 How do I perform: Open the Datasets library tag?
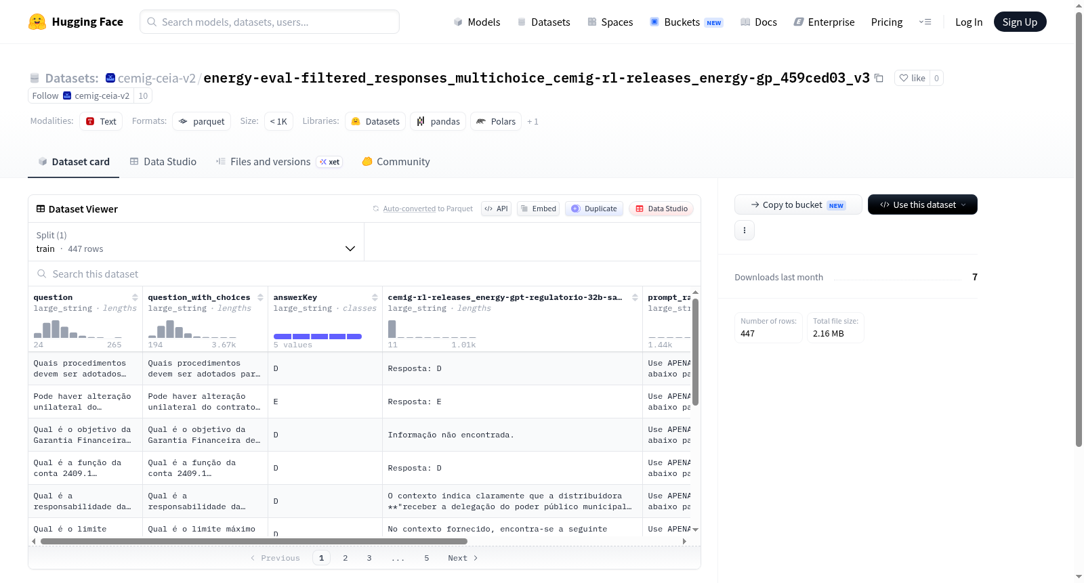(375, 121)
